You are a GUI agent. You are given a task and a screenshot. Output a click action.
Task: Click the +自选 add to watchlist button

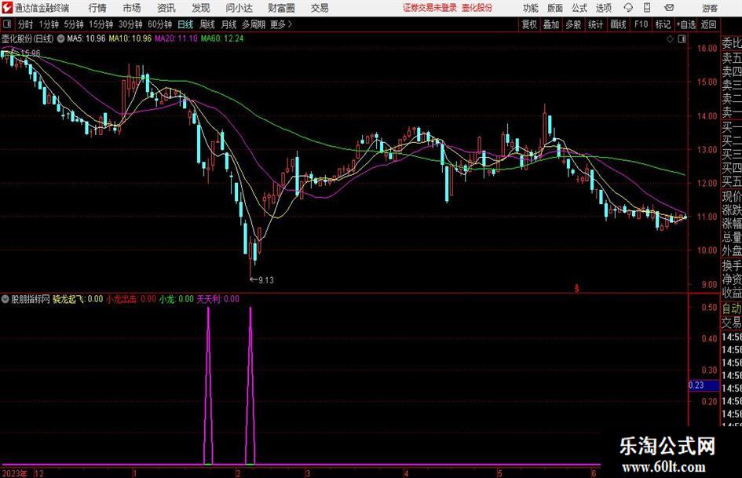pos(685,24)
